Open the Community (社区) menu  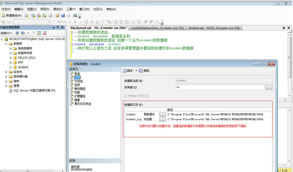(98, 9)
